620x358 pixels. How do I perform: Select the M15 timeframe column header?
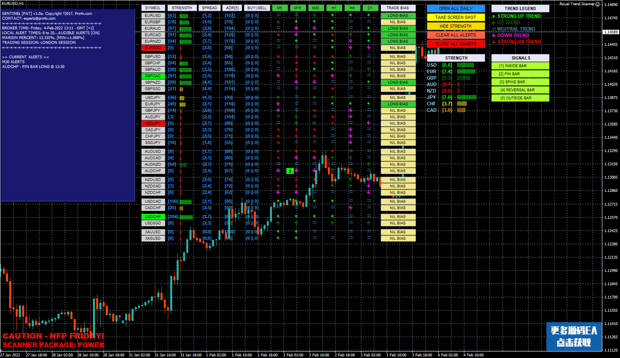pyautogui.click(x=297, y=8)
